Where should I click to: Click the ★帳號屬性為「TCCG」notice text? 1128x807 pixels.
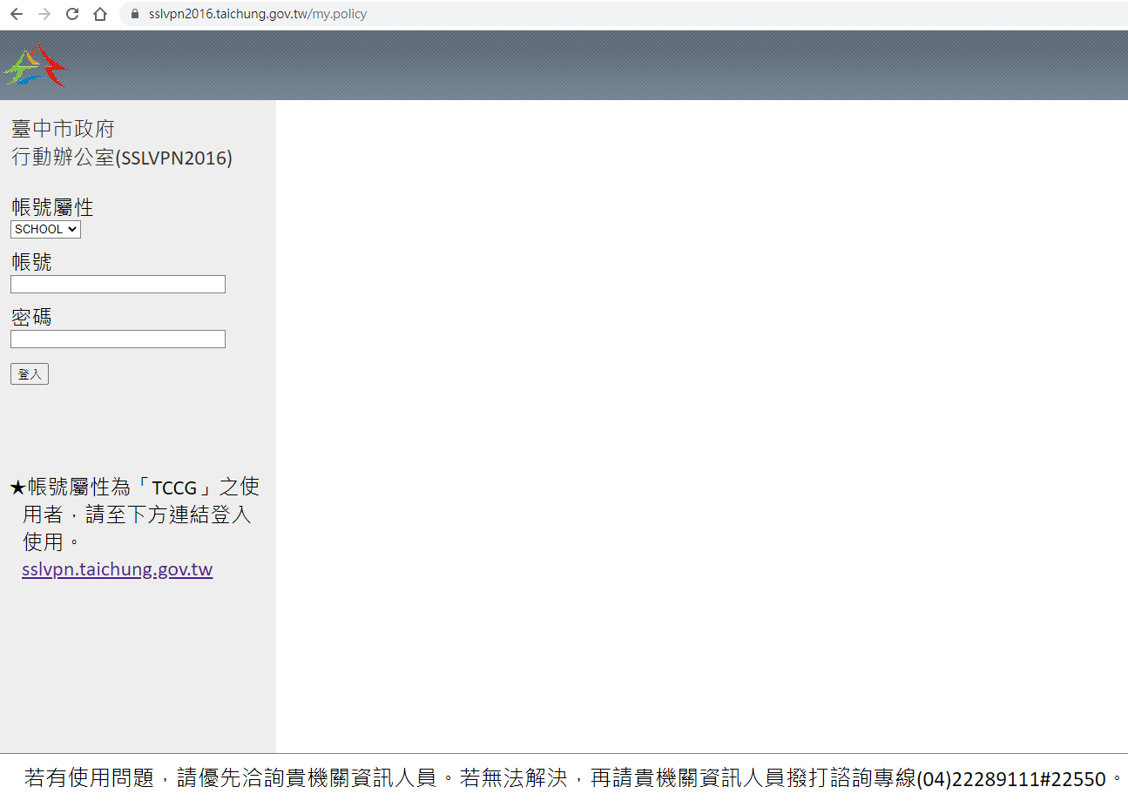(135, 514)
